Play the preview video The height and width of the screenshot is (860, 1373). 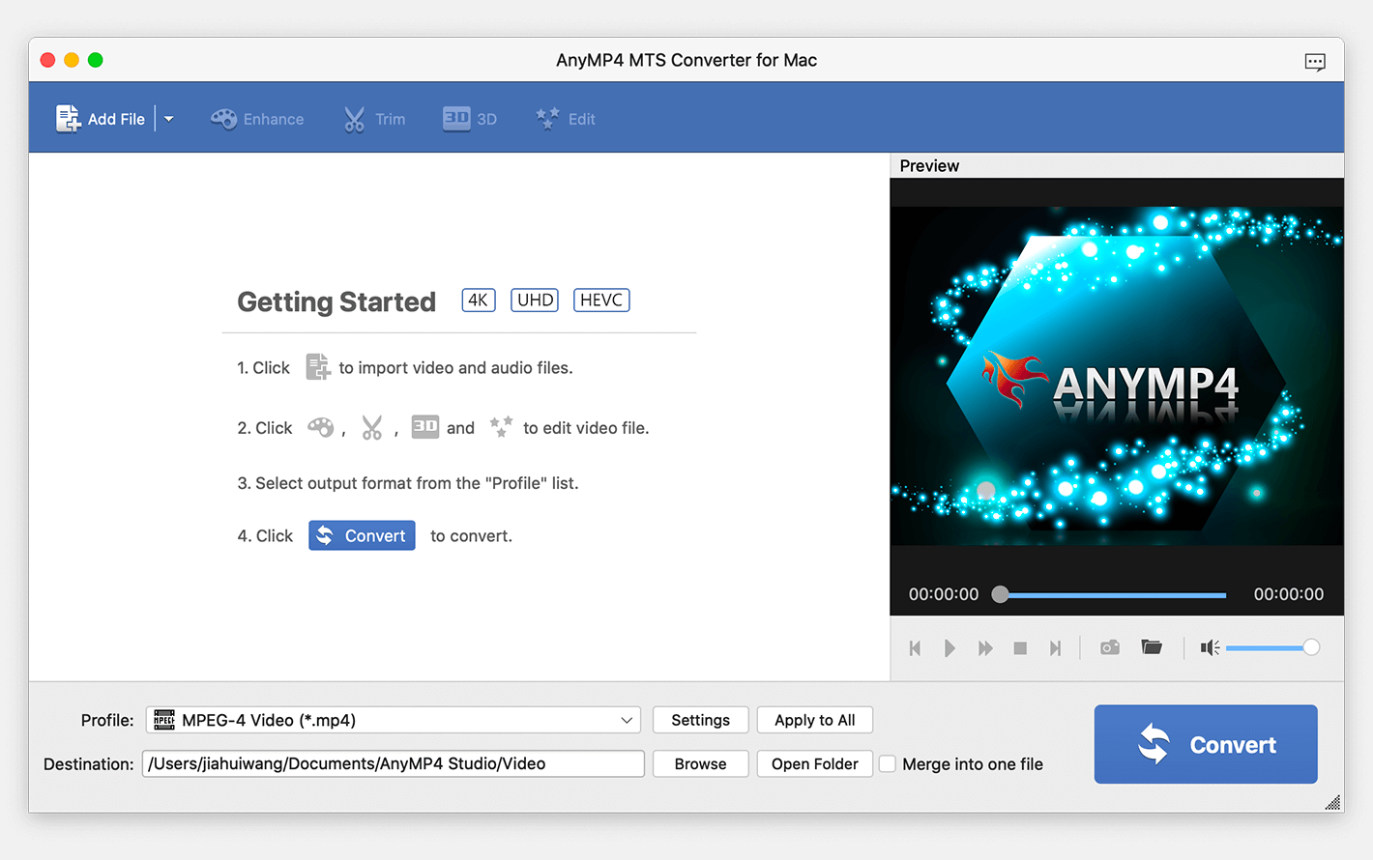click(x=949, y=648)
